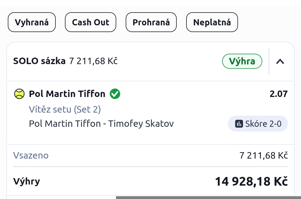Click the SOLO sázka header title
Viewport: 301px width, 199px height.
[x=39, y=61]
